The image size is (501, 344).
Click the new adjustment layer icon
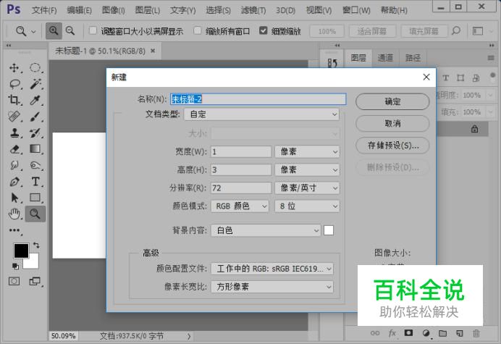click(x=426, y=333)
